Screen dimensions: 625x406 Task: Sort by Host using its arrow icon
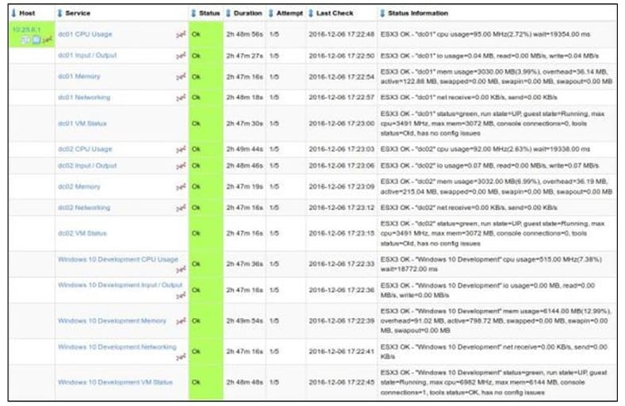pyautogui.click(x=14, y=13)
